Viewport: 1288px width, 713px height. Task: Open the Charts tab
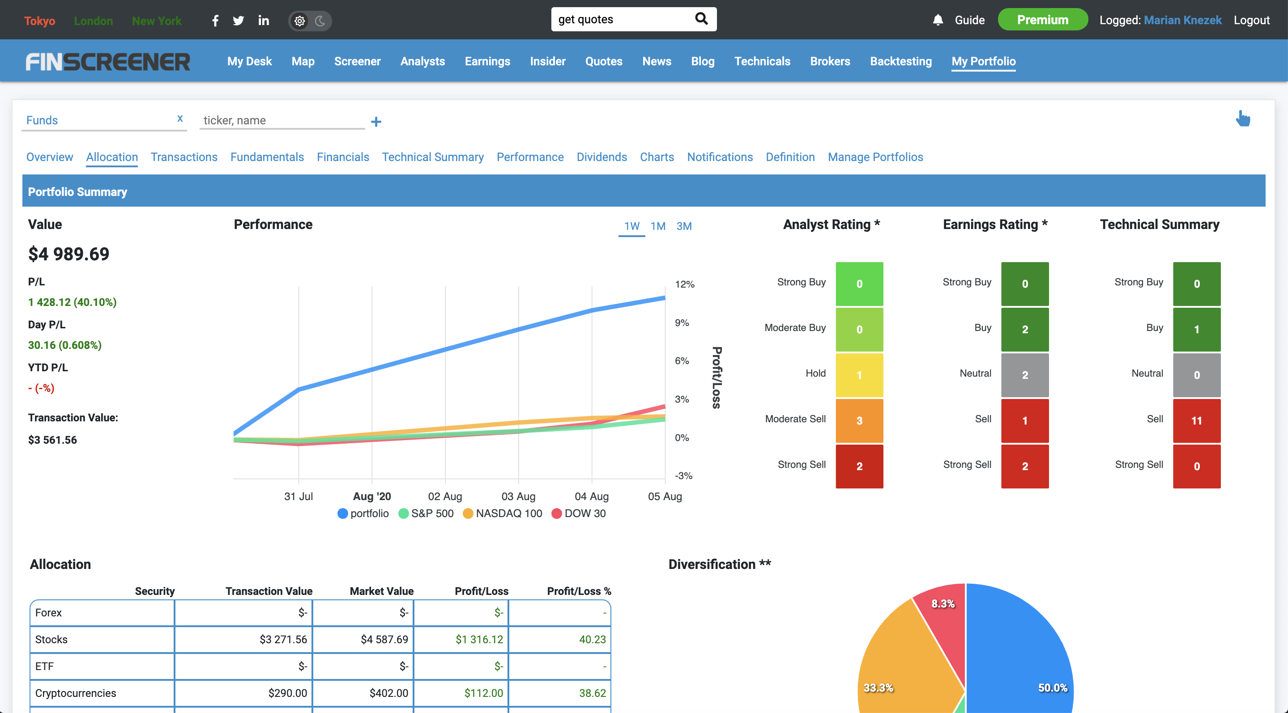click(657, 157)
